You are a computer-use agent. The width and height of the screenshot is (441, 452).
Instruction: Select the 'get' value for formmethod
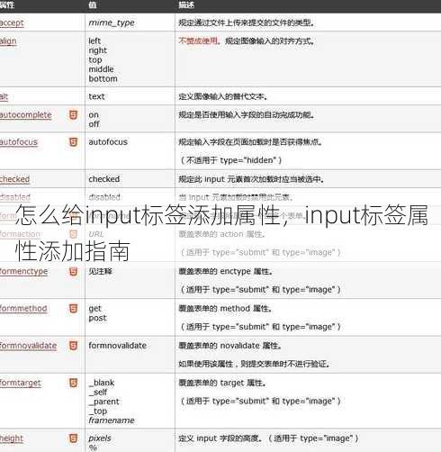point(95,309)
